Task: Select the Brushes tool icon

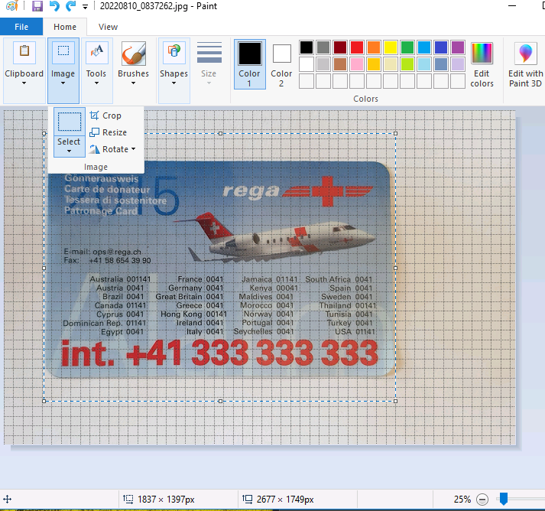Action: tap(134, 54)
